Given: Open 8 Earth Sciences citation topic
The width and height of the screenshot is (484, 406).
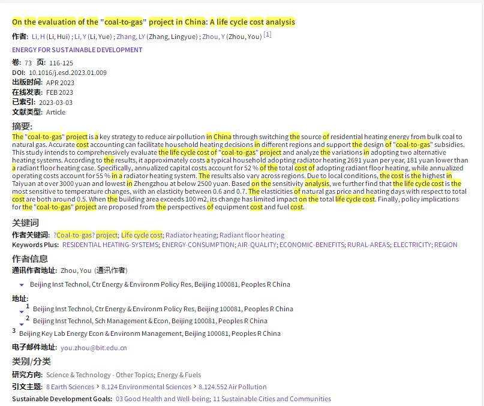Looking at the screenshot, I should pyautogui.click(x=70, y=387).
